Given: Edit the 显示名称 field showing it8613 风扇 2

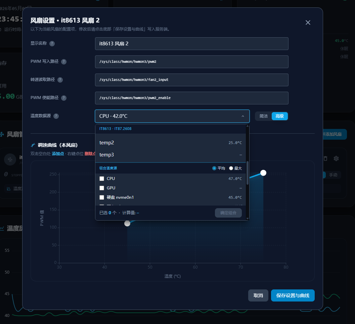Looking at the screenshot, I should pyautogui.click(x=191, y=44).
